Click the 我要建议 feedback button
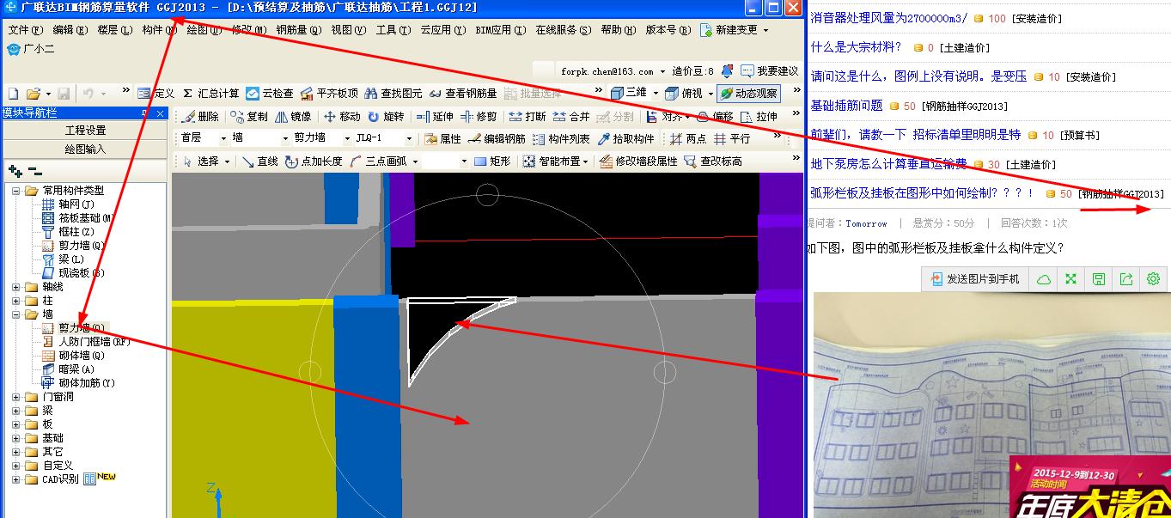This screenshot has width=1171, height=518. click(x=769, y=71)
